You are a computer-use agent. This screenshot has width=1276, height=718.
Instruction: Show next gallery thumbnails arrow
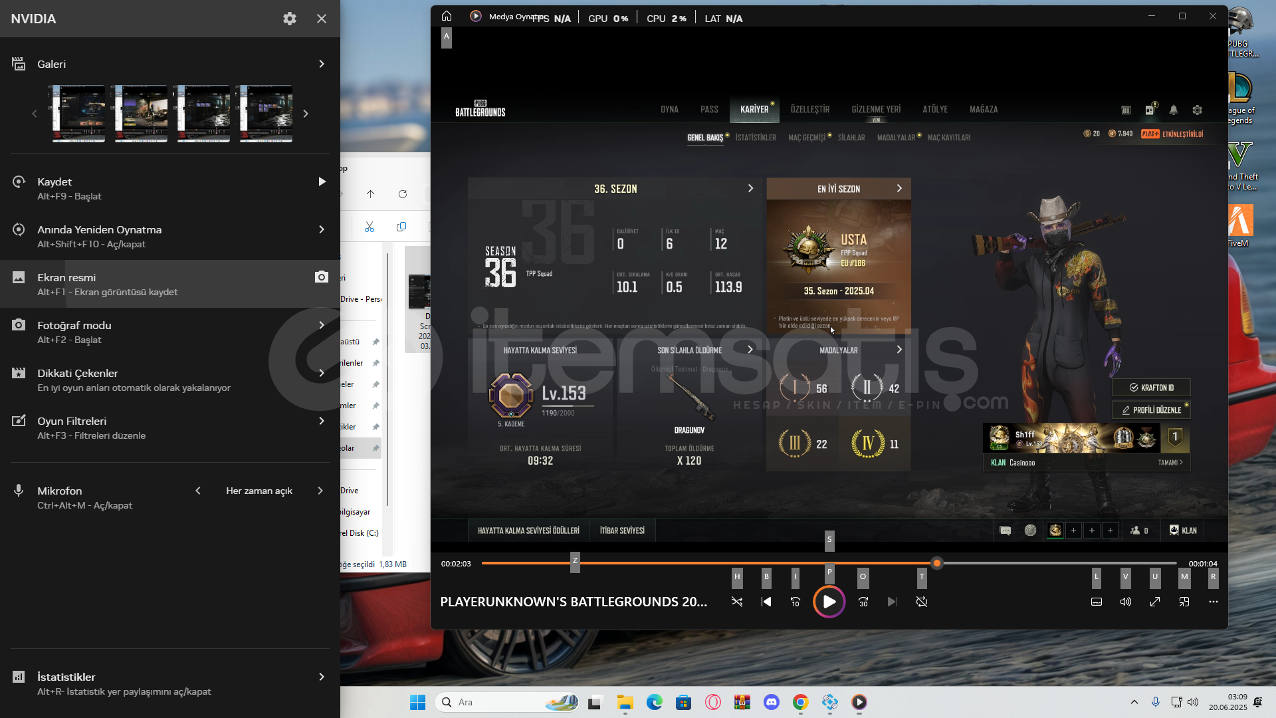306,114
